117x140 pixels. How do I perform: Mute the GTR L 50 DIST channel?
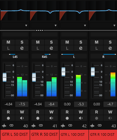8,42
